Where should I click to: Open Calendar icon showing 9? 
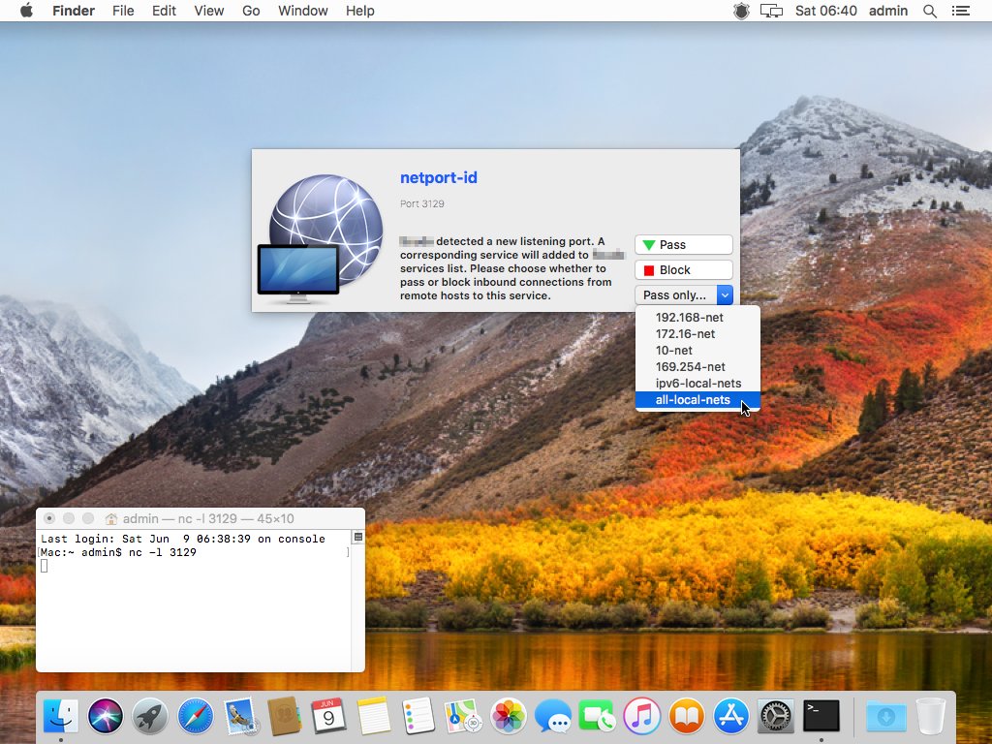[x=329, y=716]
